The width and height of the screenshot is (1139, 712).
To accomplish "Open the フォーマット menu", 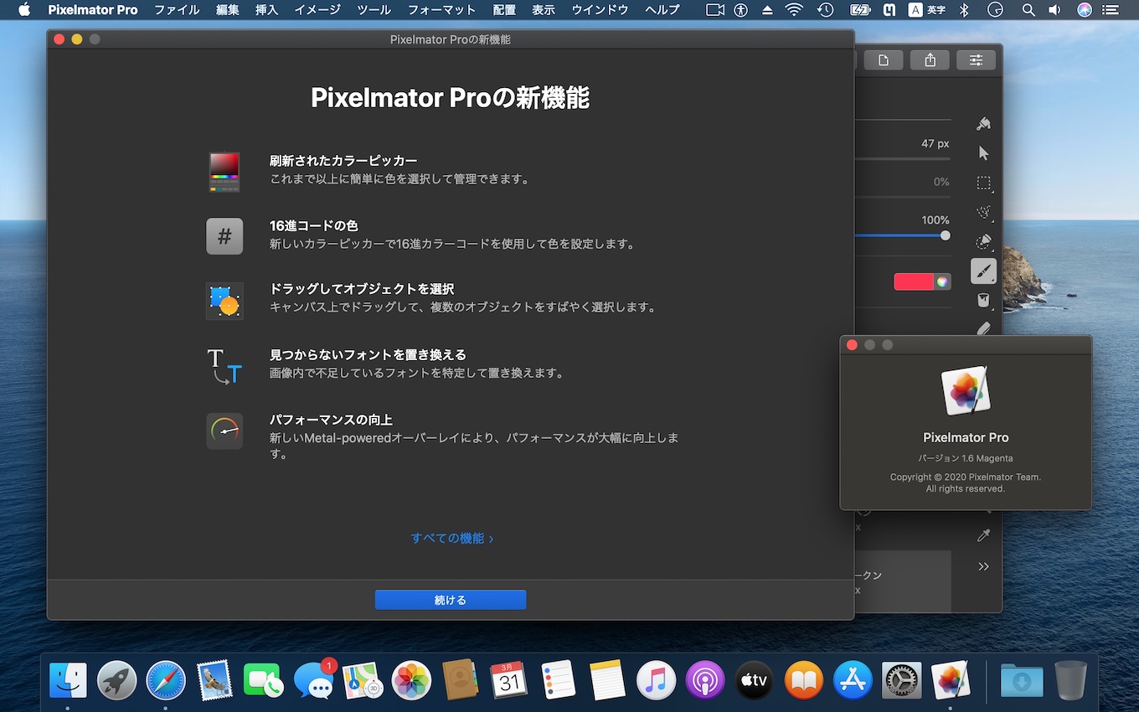I will 441,10.
